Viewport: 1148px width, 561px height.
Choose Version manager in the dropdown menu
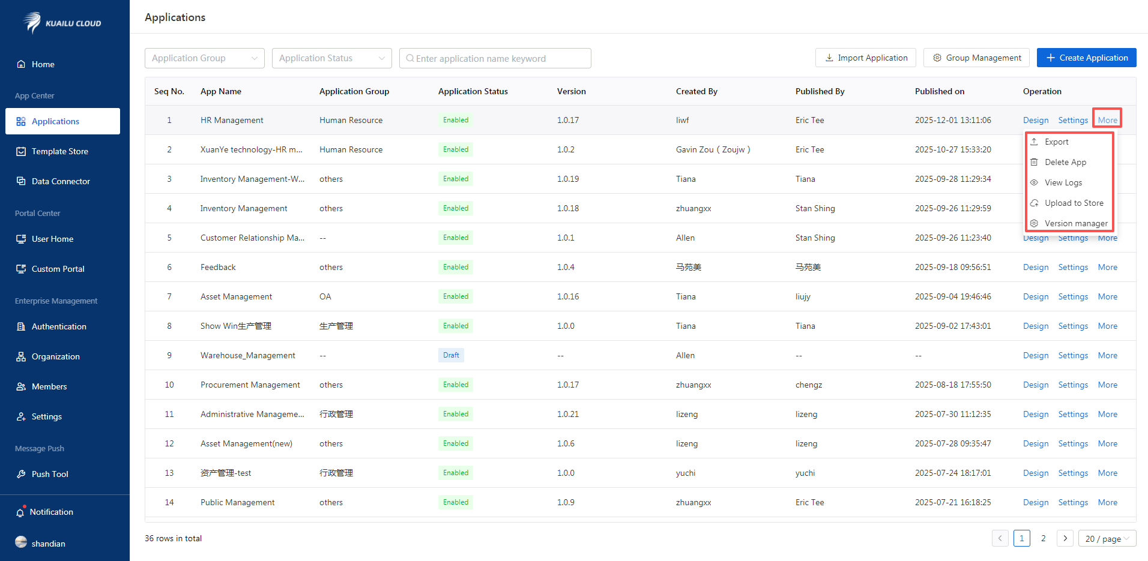point(1075,224)
